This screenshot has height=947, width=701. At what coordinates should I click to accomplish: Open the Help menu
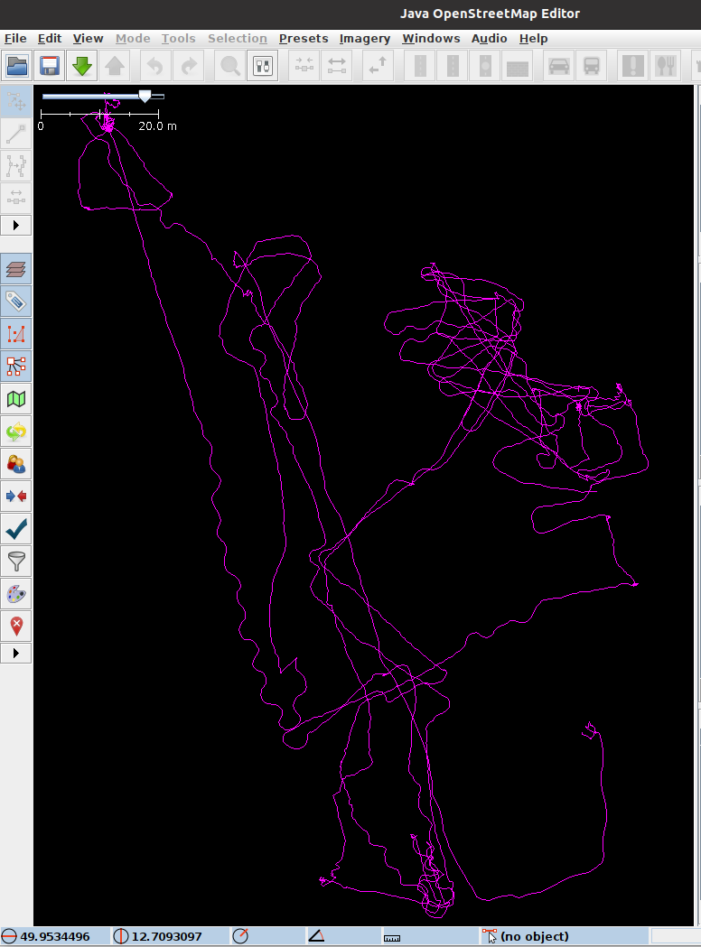(534, 38)
